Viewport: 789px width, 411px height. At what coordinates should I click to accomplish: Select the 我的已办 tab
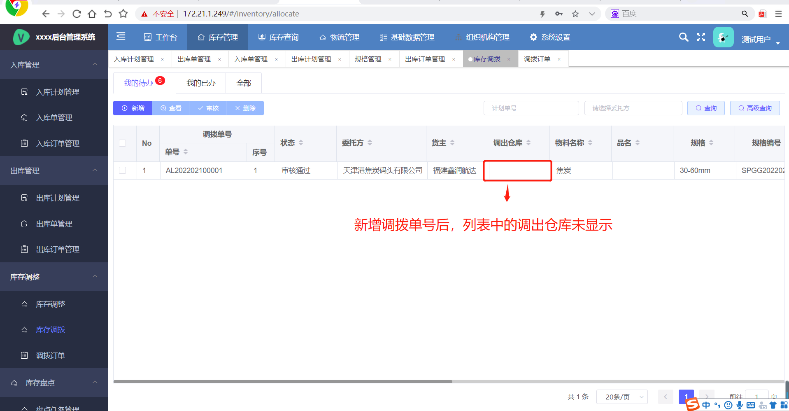(201, 83)
